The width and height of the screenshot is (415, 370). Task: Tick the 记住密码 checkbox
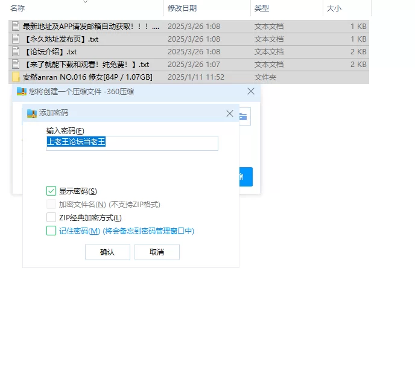(51, 231)
